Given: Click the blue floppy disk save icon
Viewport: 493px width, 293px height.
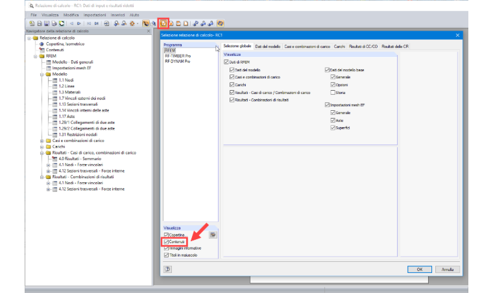Looking at the screenshot, I should pyautogui.click(x=47, y=23).
